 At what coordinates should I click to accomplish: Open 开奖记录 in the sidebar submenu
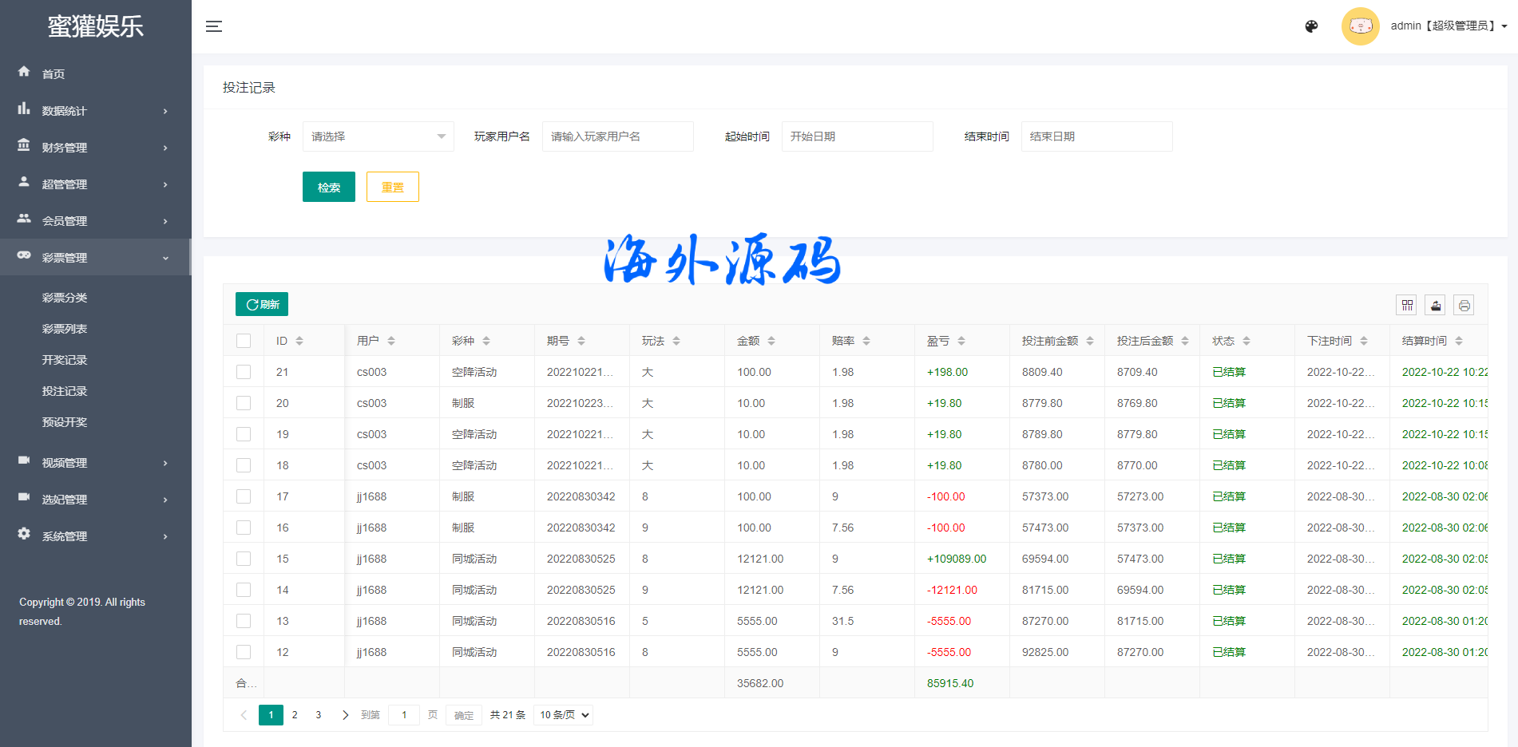(x=65, y=360)
